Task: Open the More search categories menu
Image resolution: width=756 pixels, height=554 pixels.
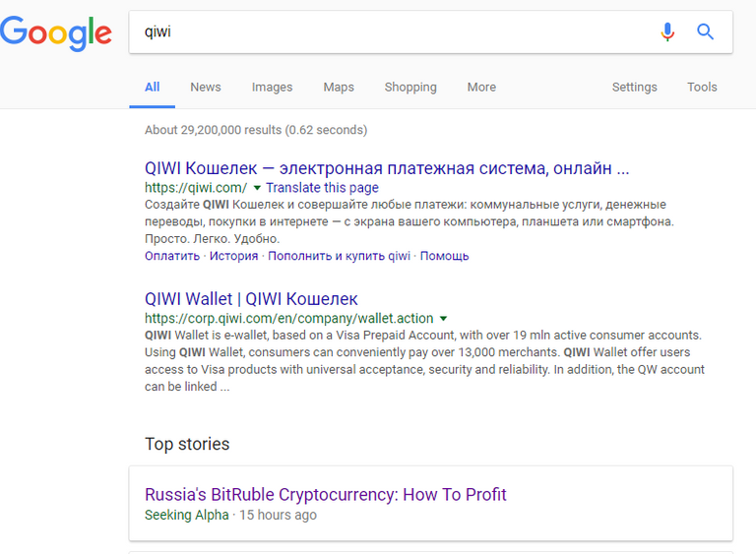Action: click(481, 87)
